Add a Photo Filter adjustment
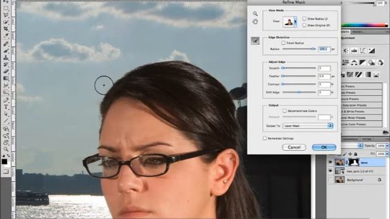 372,63
